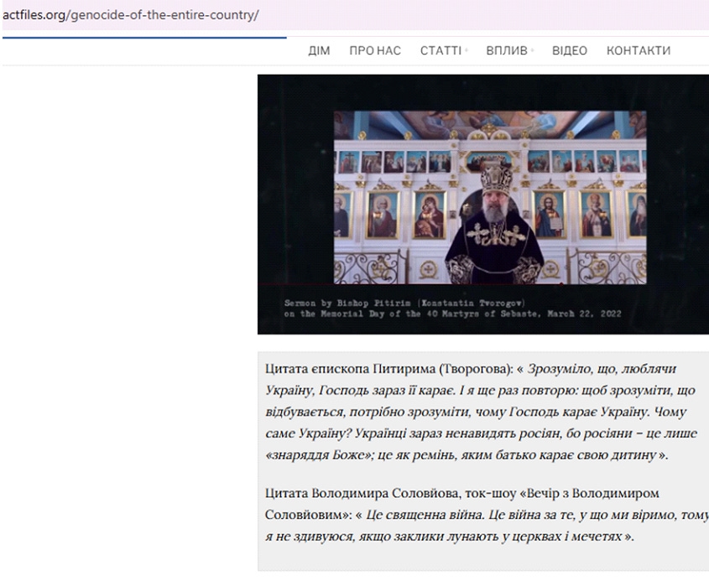Open the КОНТАКТИ page

pos(638,51)
